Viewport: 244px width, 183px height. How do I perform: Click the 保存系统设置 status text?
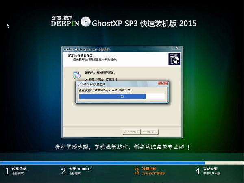point(212,173)
